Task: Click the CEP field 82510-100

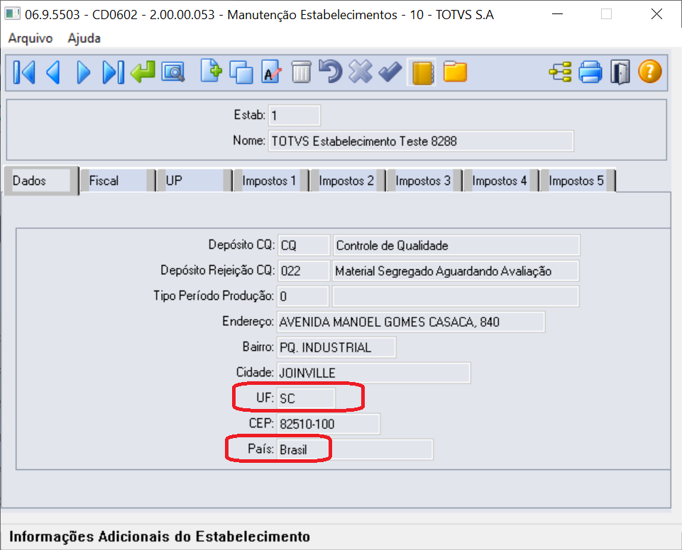Action: point(329,424)
